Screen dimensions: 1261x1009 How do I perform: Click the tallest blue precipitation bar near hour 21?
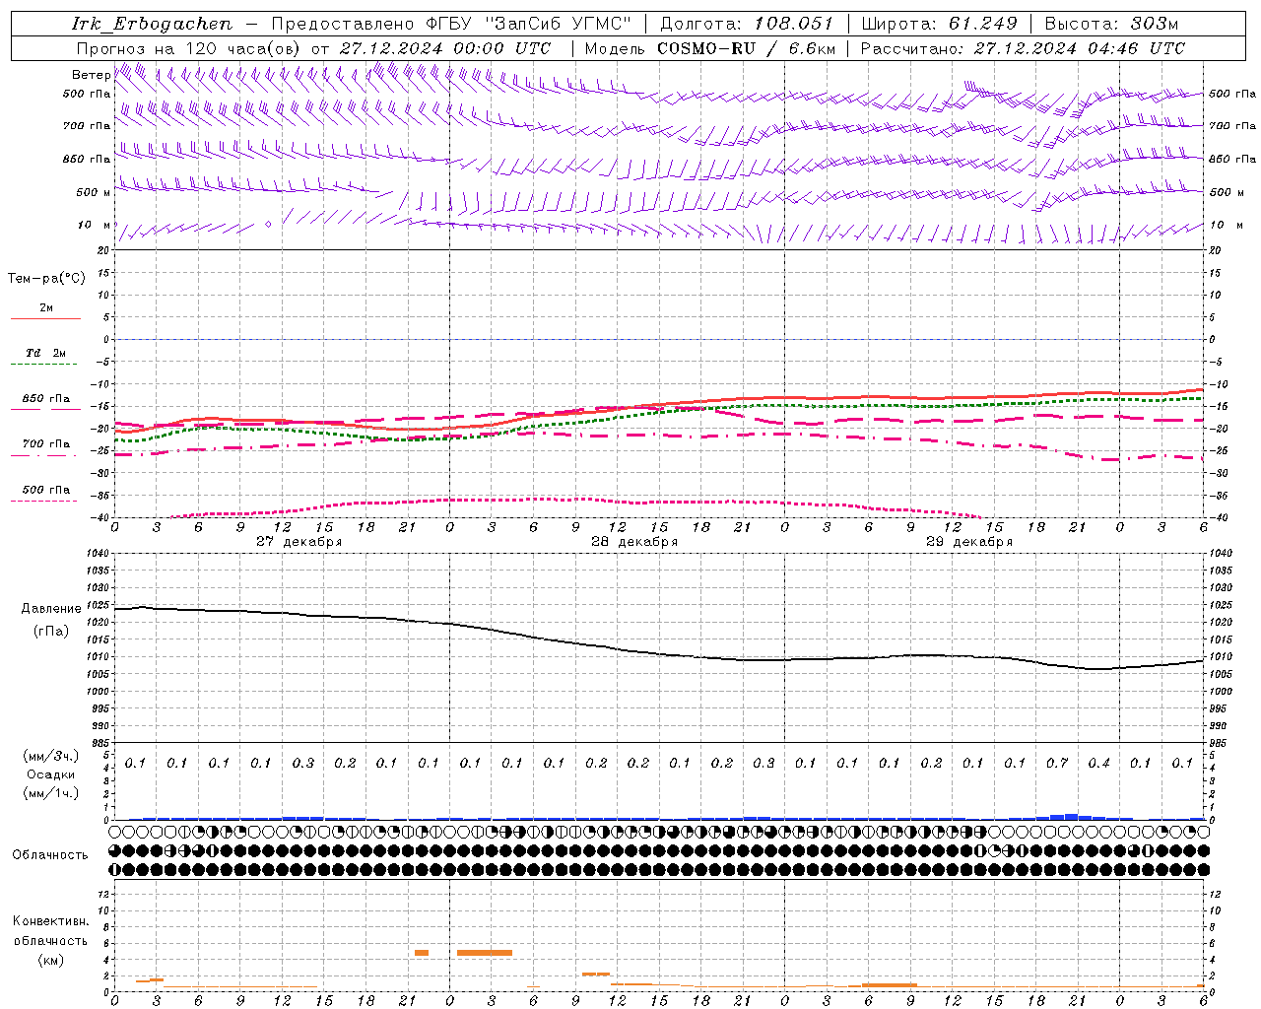click(x=1071, y=817)
